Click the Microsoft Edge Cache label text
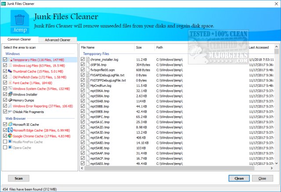 41,130
